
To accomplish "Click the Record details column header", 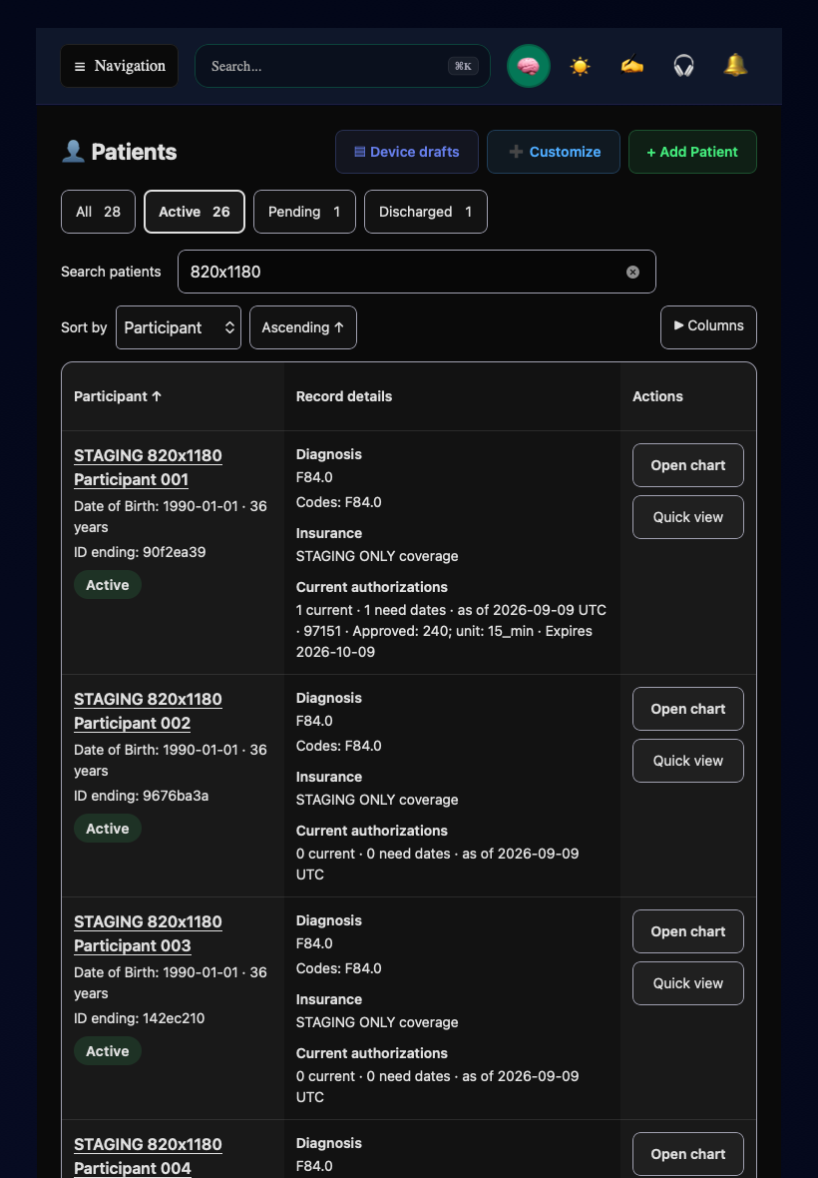I will pyautogui.click(x=344, y=396).
